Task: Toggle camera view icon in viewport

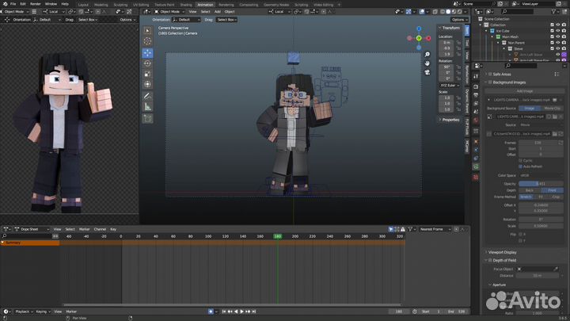Action: click(x=427, y=72)
